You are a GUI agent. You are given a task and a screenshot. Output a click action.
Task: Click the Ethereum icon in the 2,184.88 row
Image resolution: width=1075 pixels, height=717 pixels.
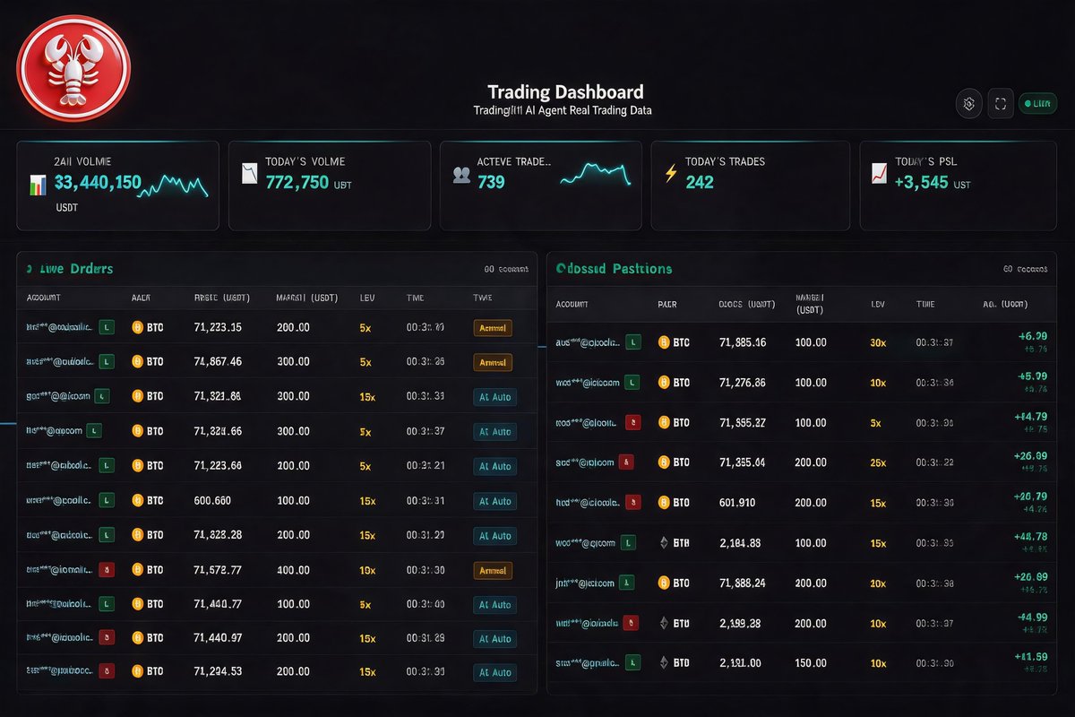click(x=665, y=543)
